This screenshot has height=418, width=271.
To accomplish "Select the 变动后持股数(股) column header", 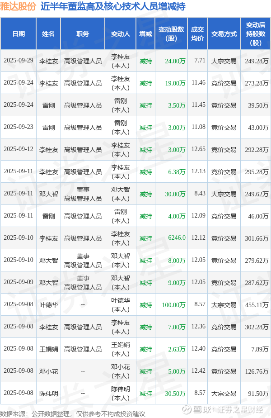I will coord(255,34).
